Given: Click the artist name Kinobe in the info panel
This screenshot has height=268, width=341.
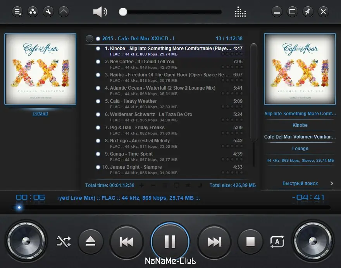Looking at the screenshot, I should [300, 125].
